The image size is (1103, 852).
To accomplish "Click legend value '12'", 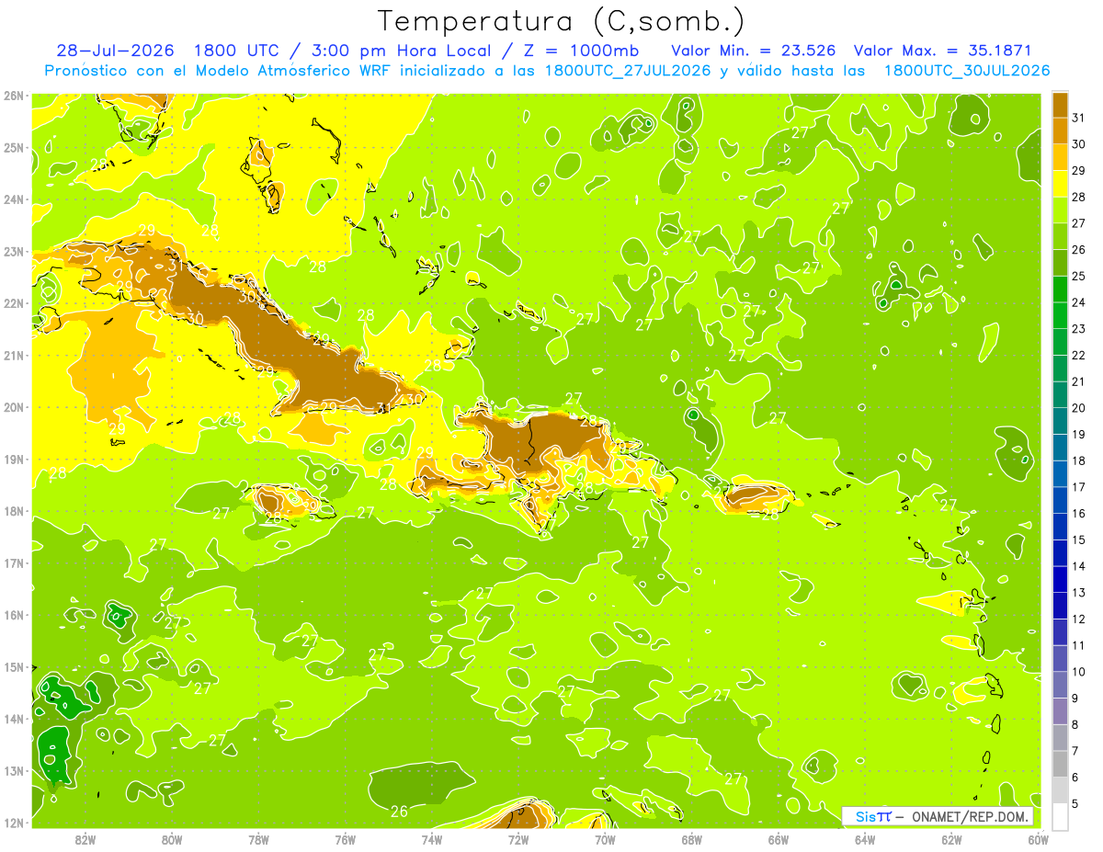I will [1078, 619].
